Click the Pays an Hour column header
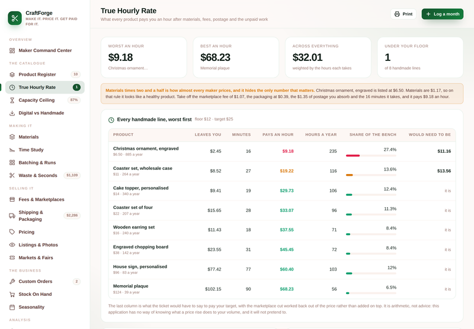The width and height of the screenshot is (474, 329). tap(278, 135)
